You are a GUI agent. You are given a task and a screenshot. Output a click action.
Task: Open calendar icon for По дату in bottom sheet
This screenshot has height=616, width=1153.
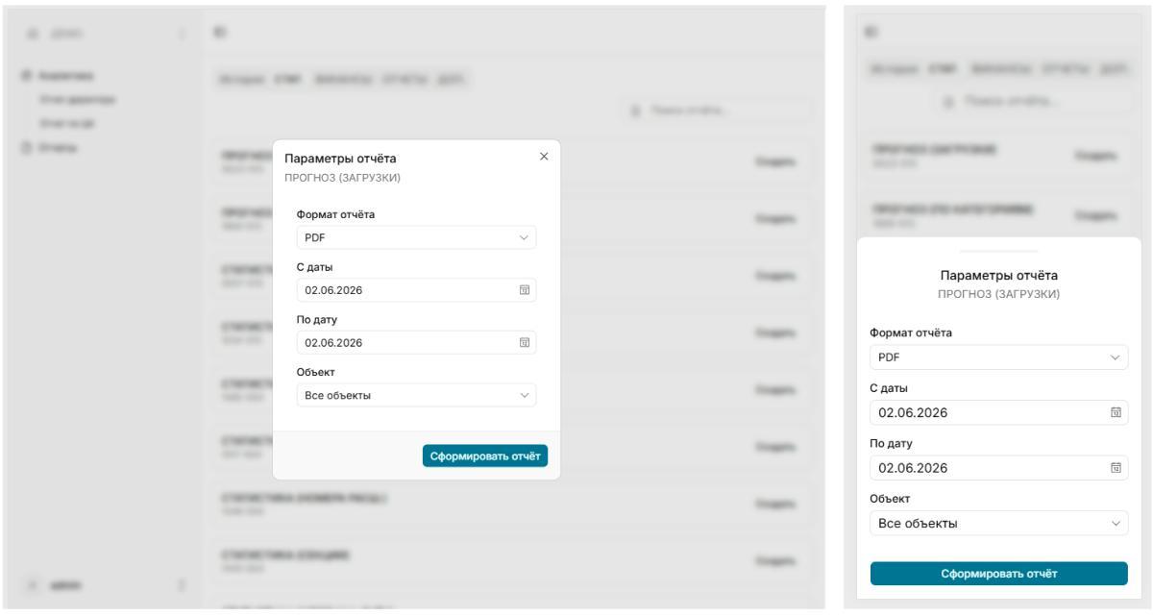(1116, 468)
